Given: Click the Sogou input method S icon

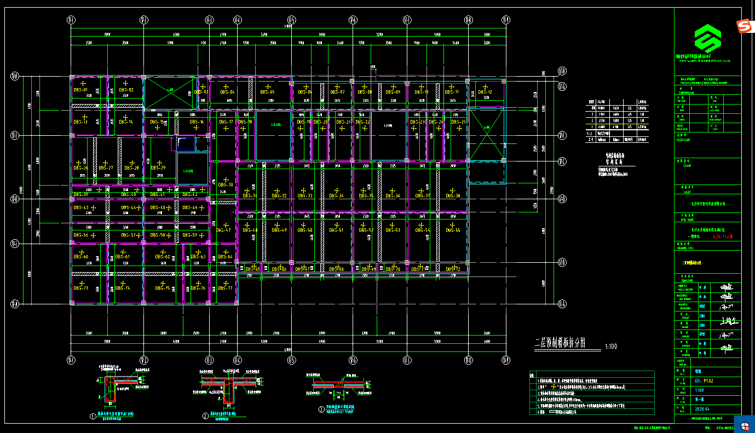Looking at the screenshot, I should pos(743,26).
